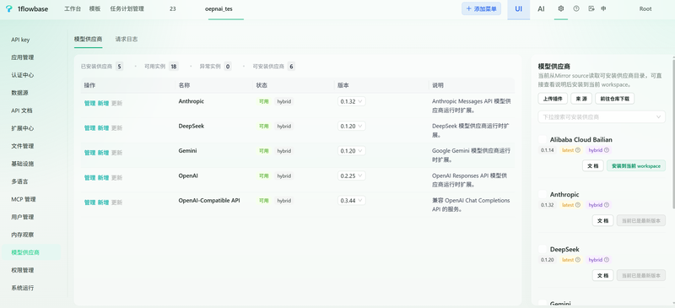Click the circular help icon beside the gear
The height and width of the screenshot is (308, 675).
coord(576,8)
